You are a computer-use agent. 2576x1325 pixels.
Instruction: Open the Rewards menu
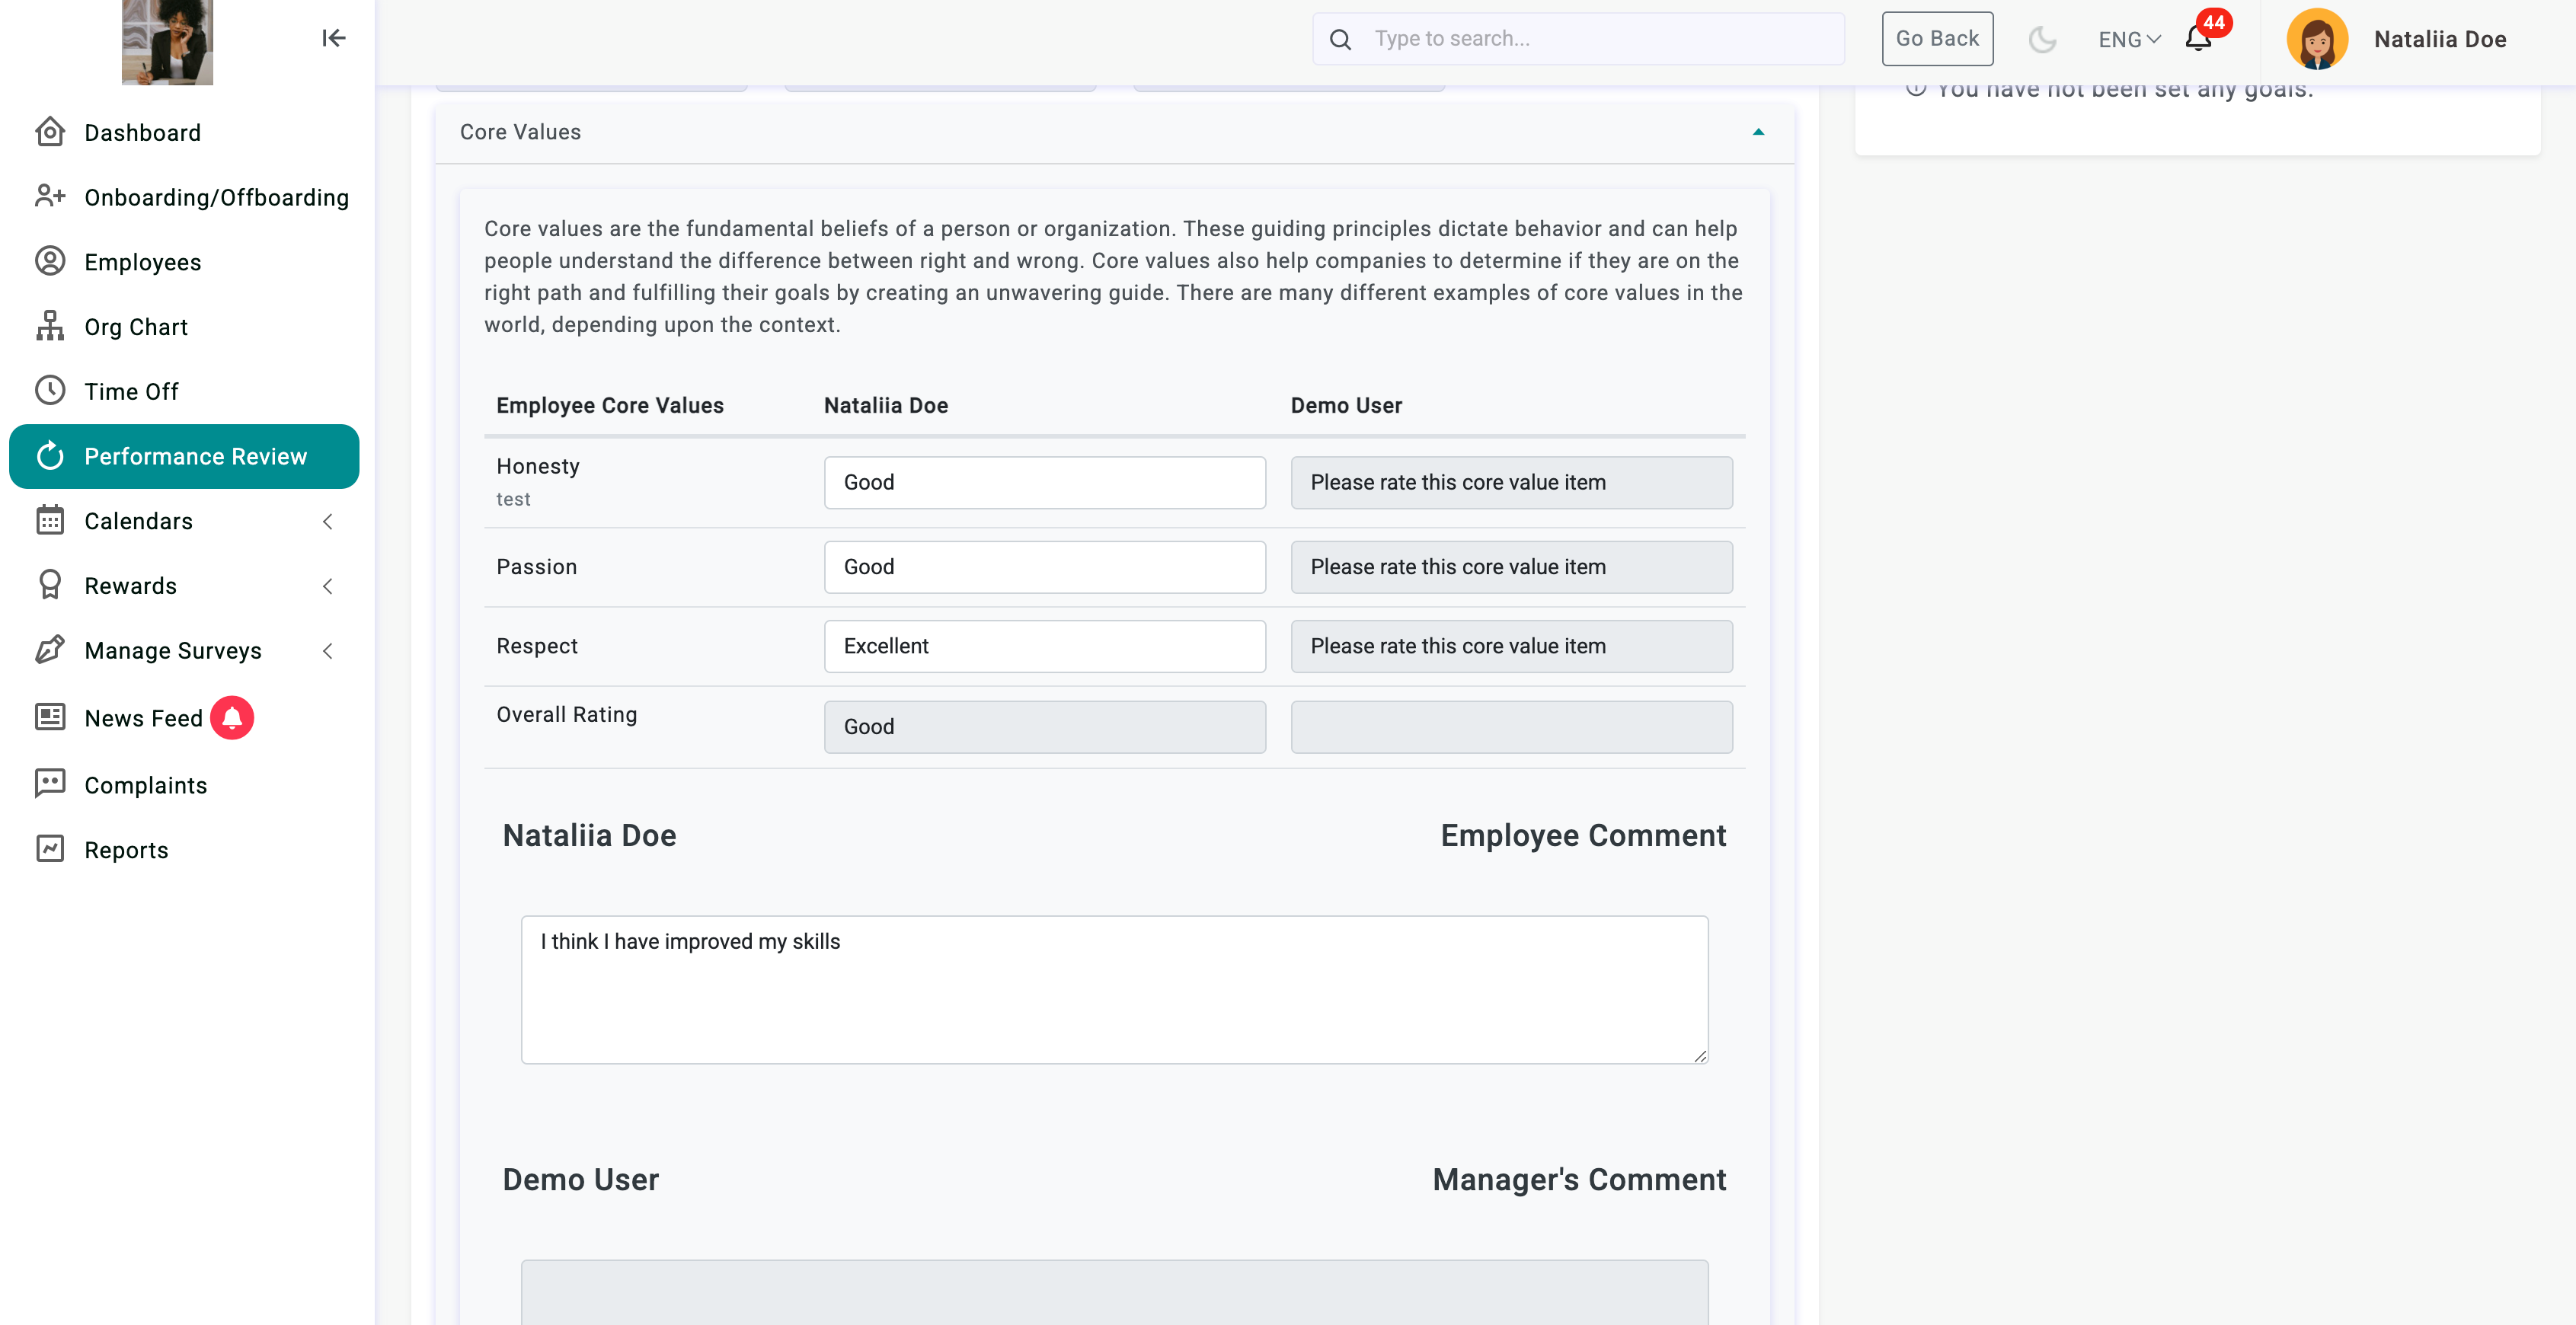click(184, 586)
